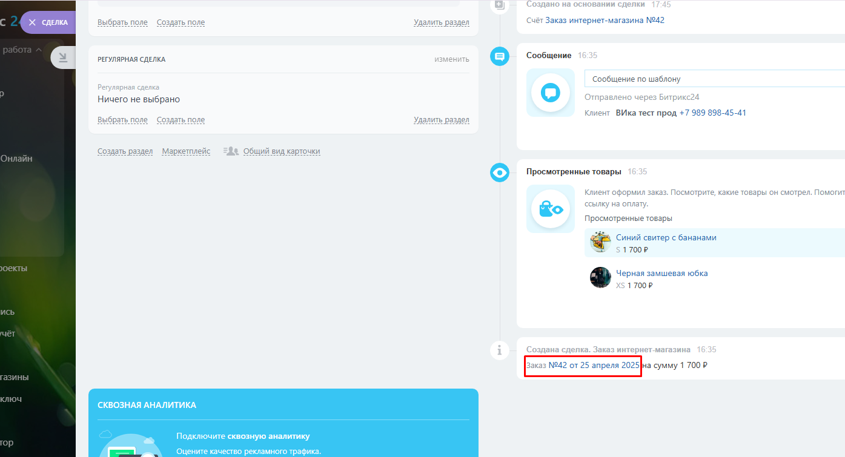Open the message timeline chat icon
The width and height of the screenshot is (845, 457).
point(500,57)
